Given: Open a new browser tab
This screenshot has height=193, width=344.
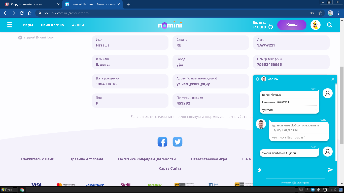Looking at the screenshot, I should coord(128,4).
